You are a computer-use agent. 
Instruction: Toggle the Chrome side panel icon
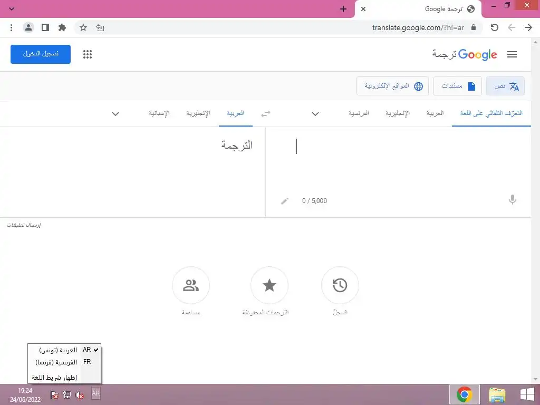45,27
